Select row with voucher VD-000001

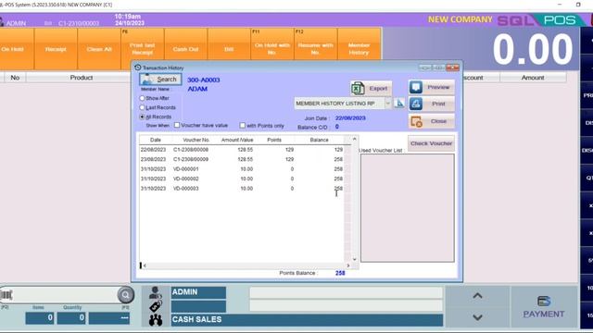(242, 169)
